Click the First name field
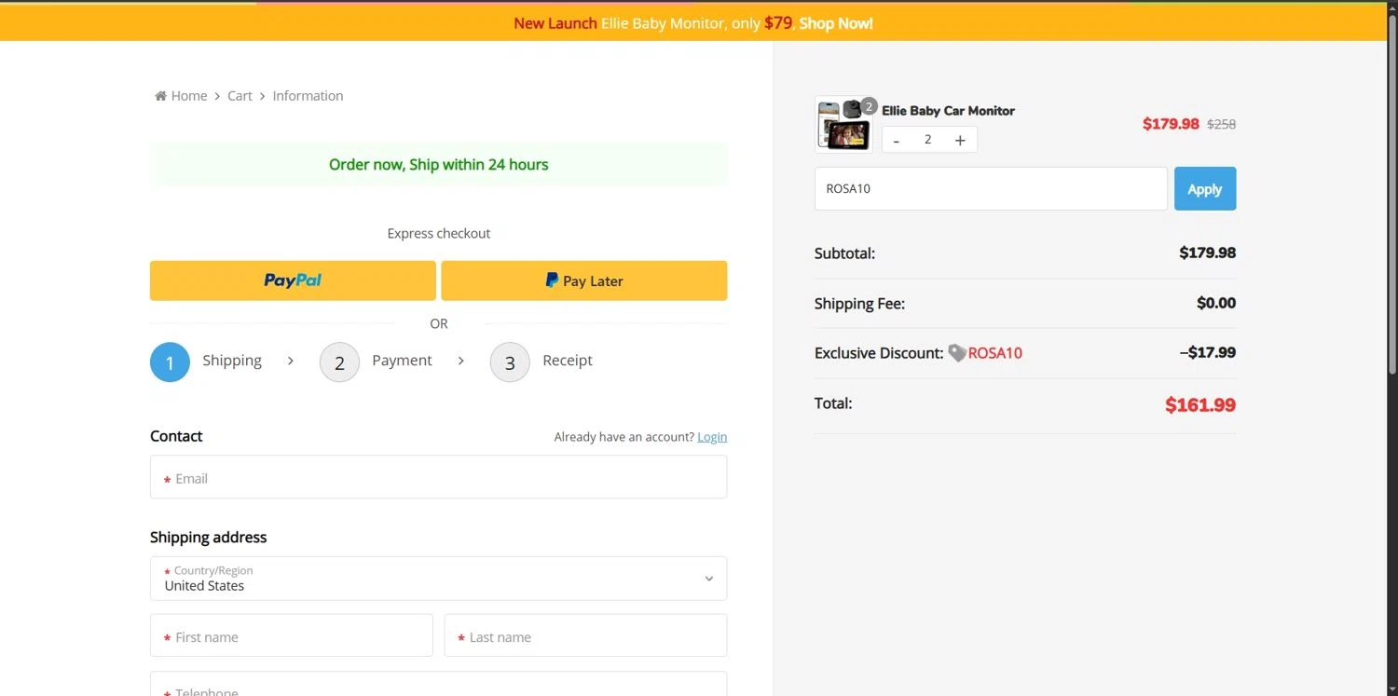The height and width of the screenshot is (696, 1398). point(292,635)
